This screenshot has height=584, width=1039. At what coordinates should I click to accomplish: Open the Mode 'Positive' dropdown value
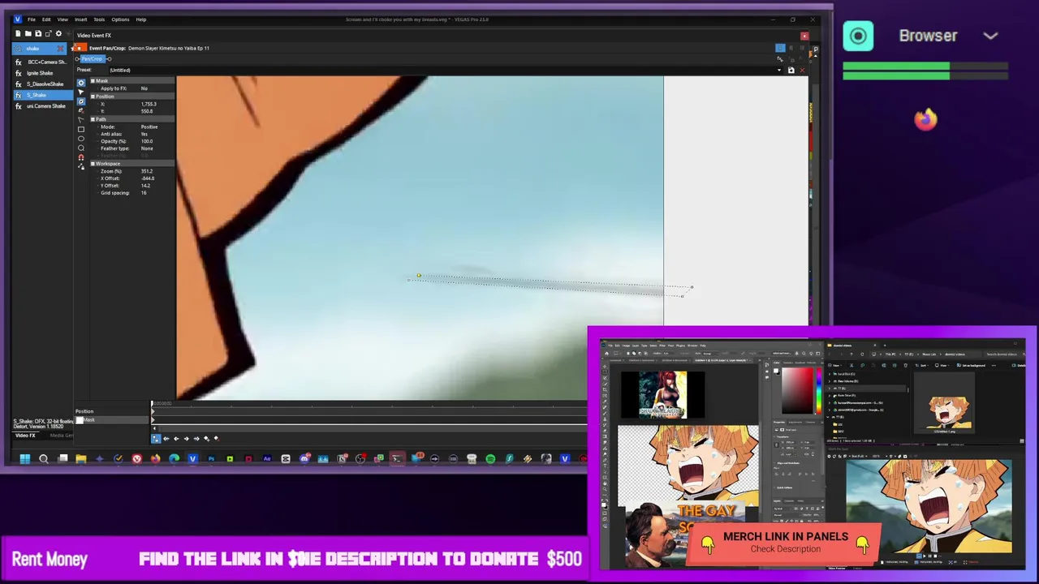(149, 127)
